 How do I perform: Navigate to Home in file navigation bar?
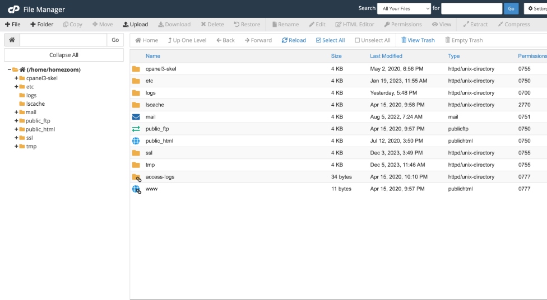(146, 40)
